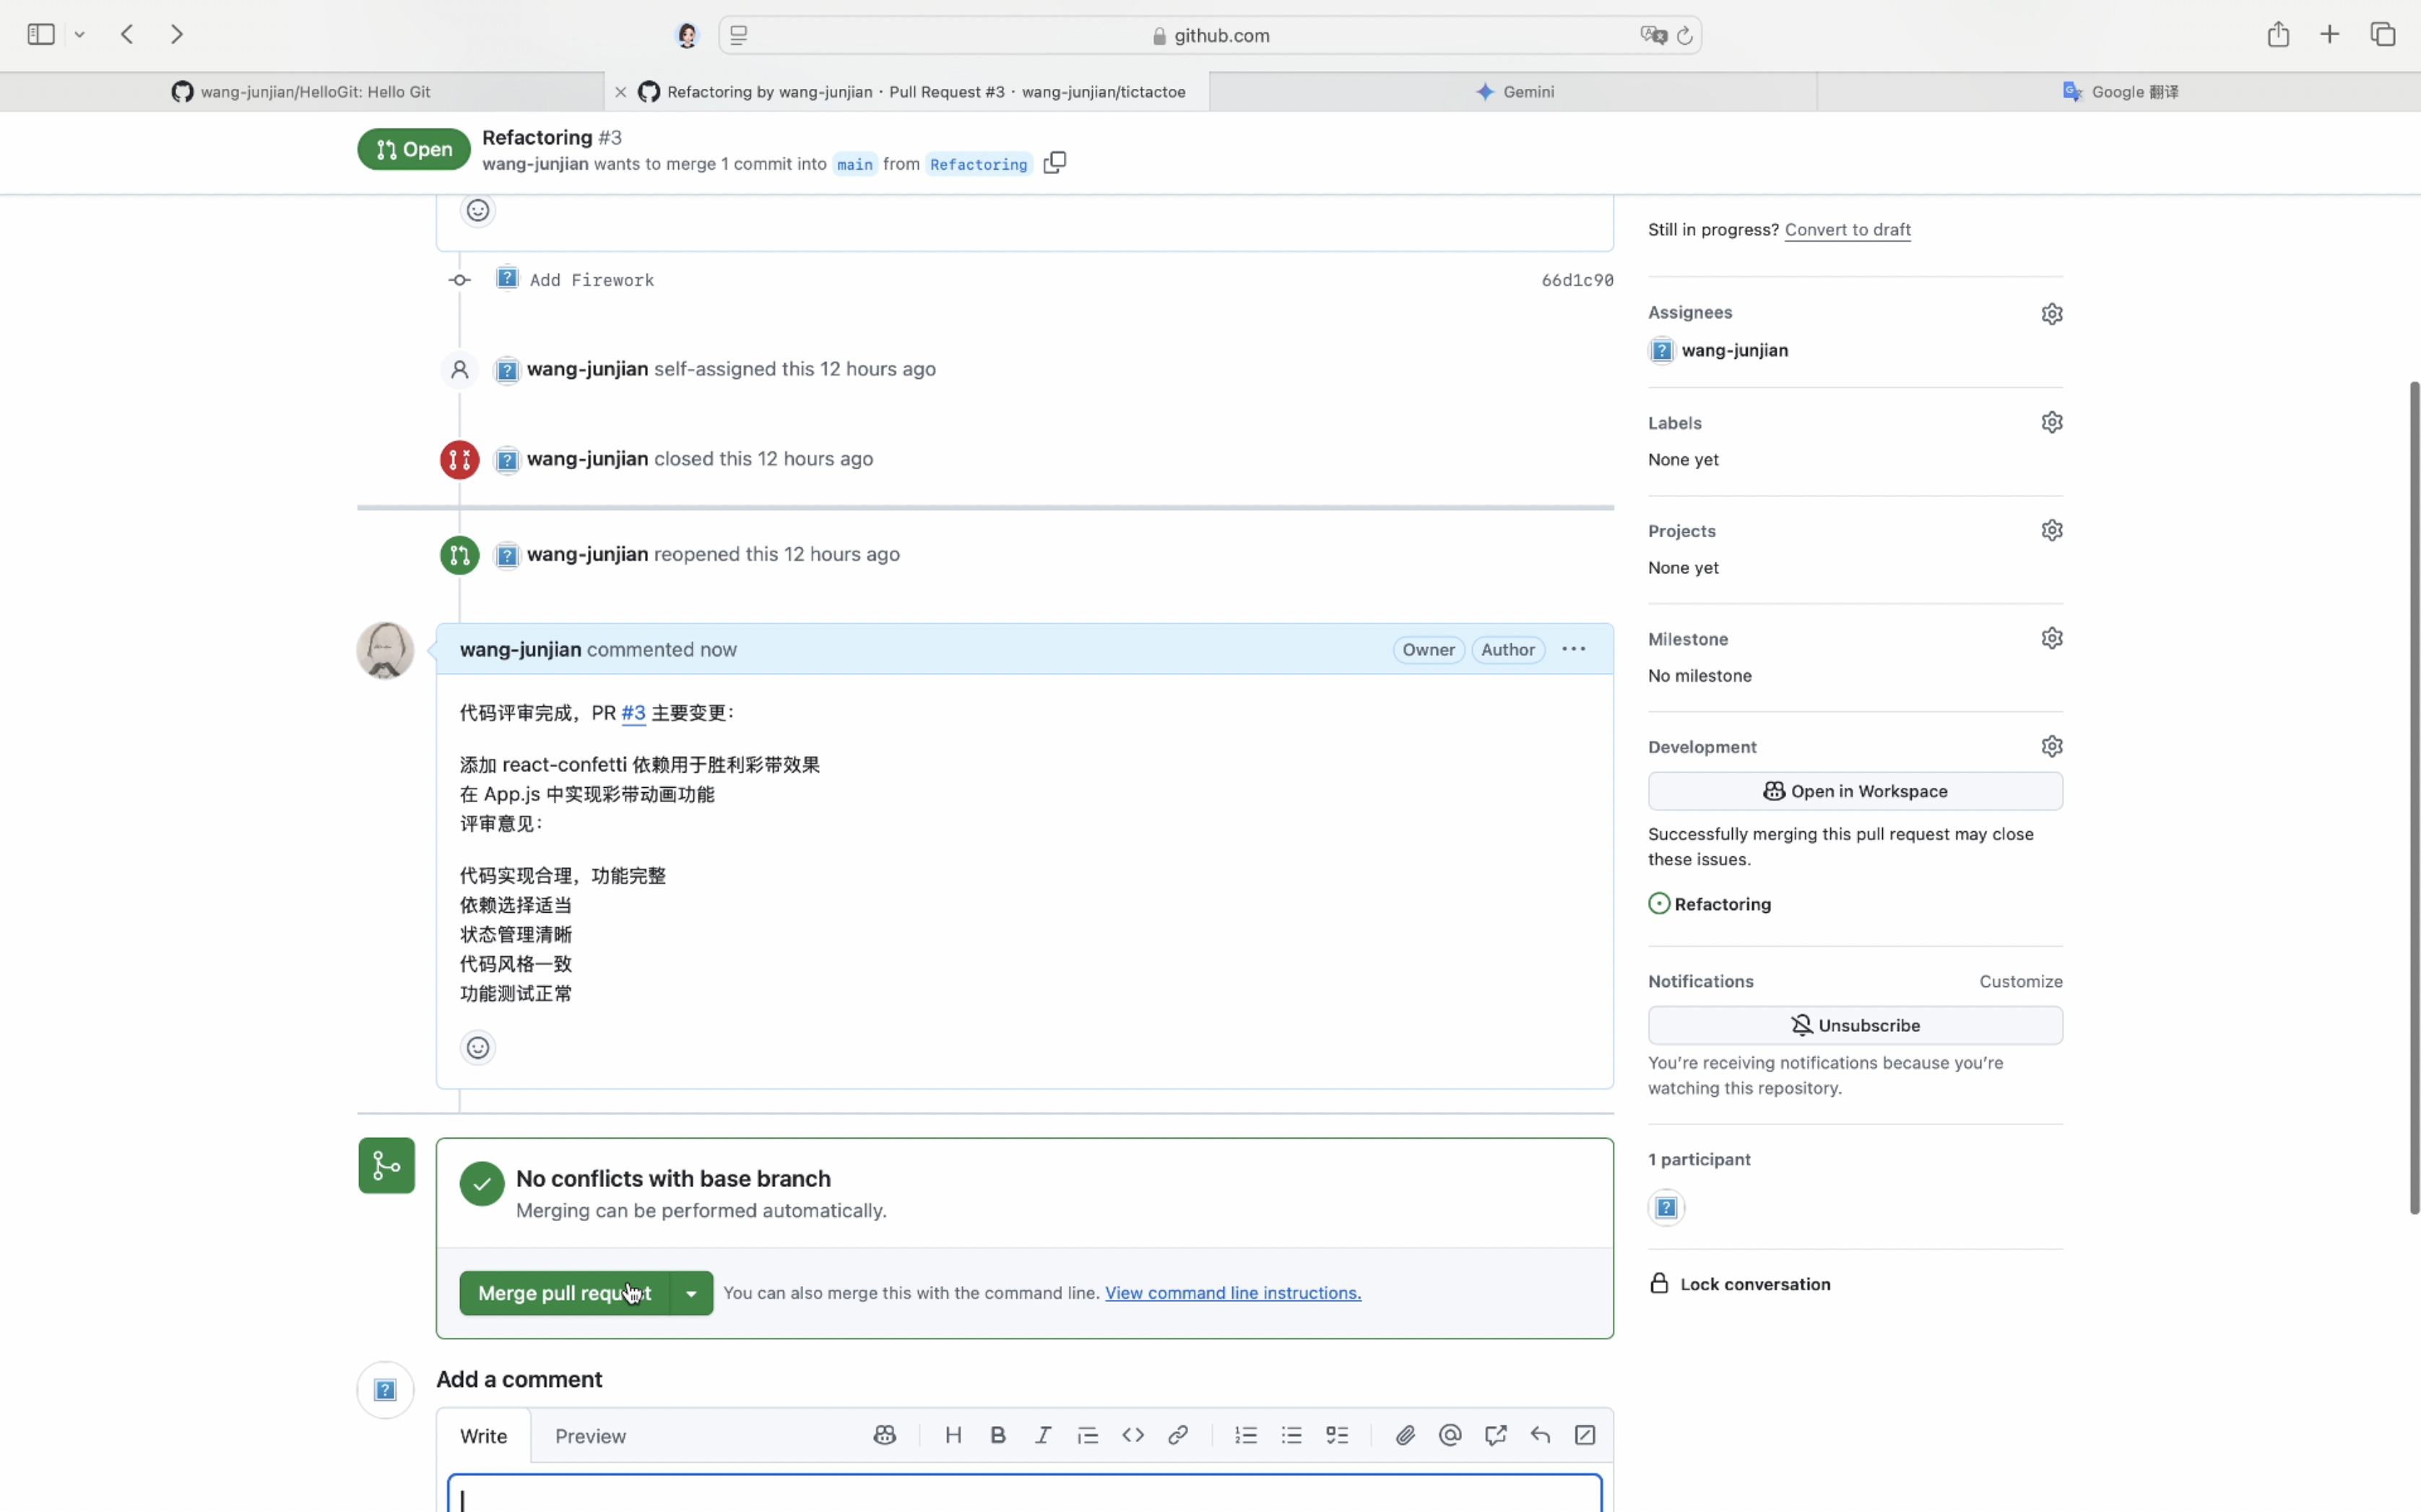Open the Labels settings gear
This screenshot has height=1512, width=2421.
point(2051,422)
